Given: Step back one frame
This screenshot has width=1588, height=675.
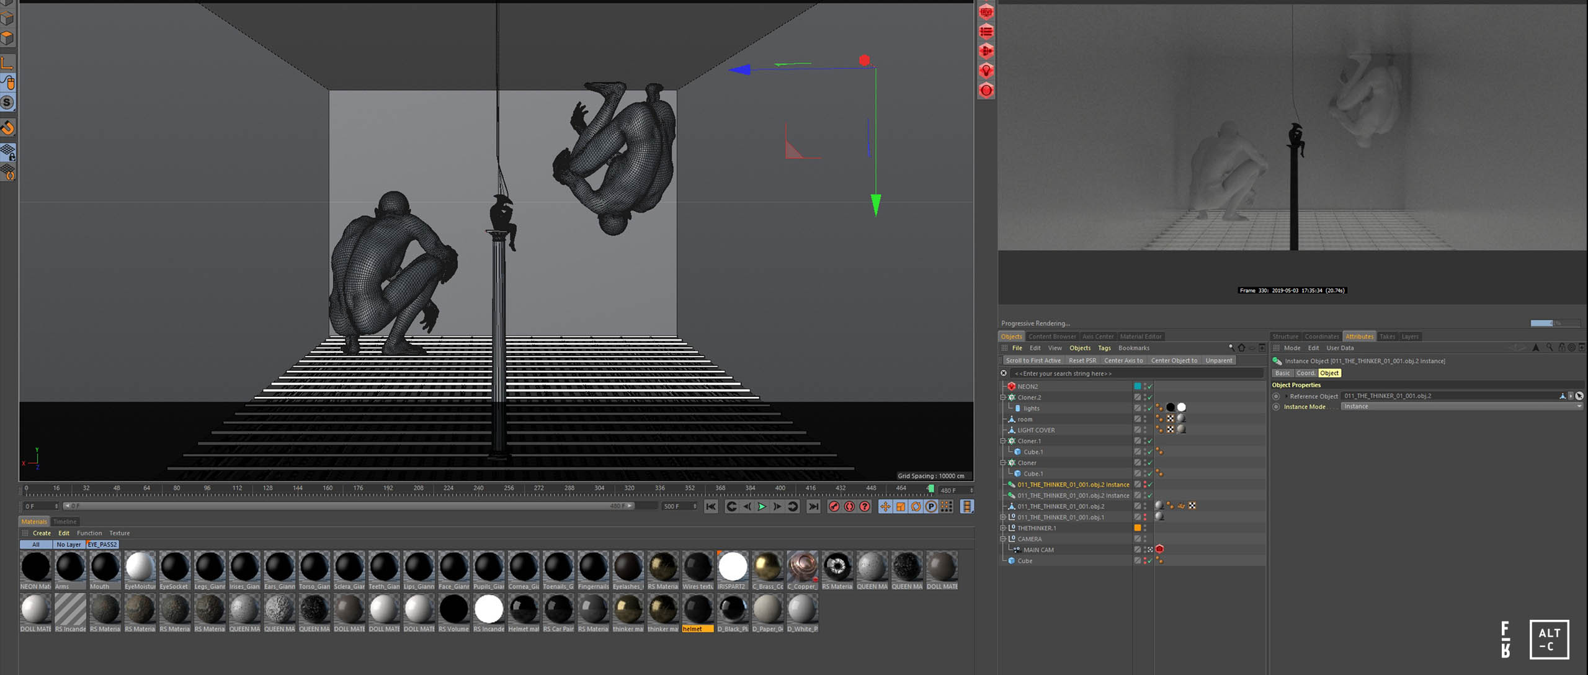Looking at the screenshot, I should 747,507.
